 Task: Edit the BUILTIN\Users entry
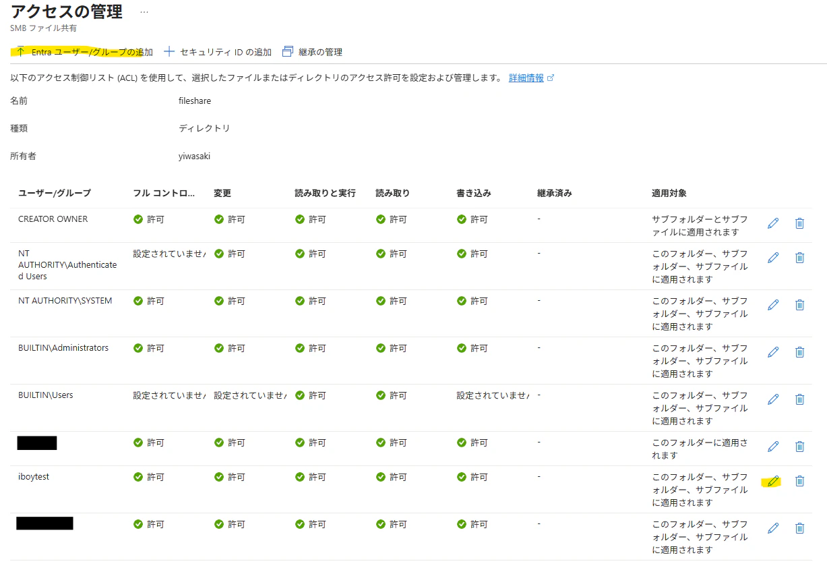[x=773, y=399]
